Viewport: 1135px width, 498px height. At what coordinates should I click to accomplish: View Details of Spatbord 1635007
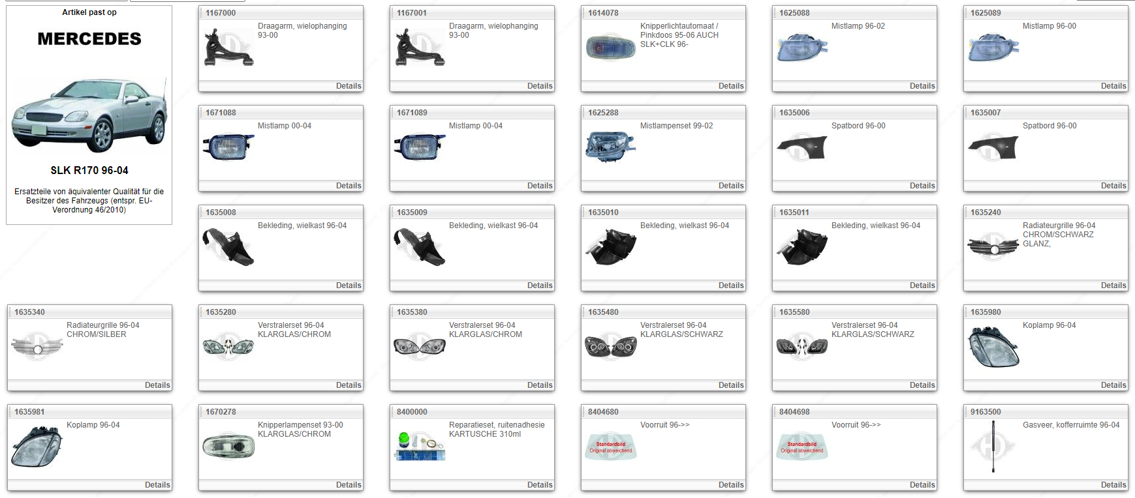1113,186
